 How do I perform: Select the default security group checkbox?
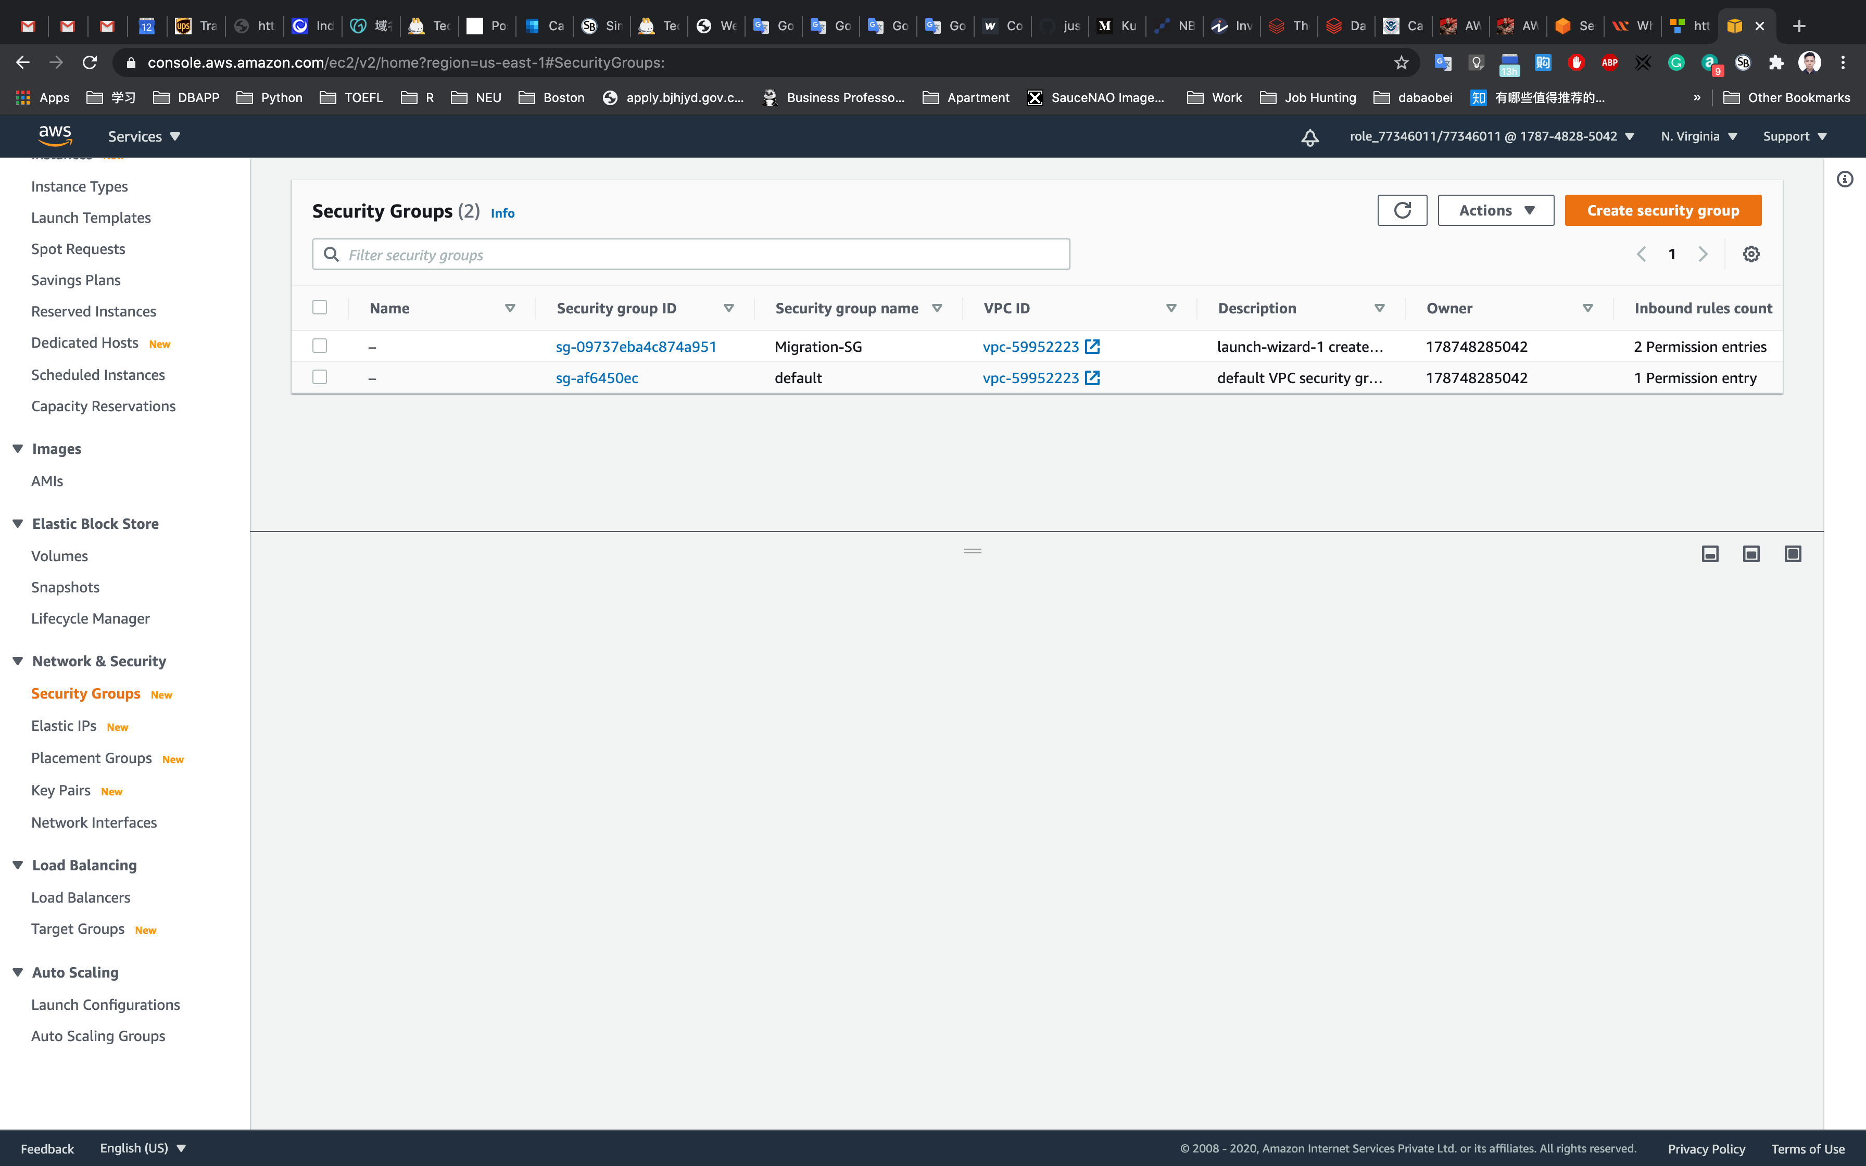pyautogui.click(x=319, y=377)
